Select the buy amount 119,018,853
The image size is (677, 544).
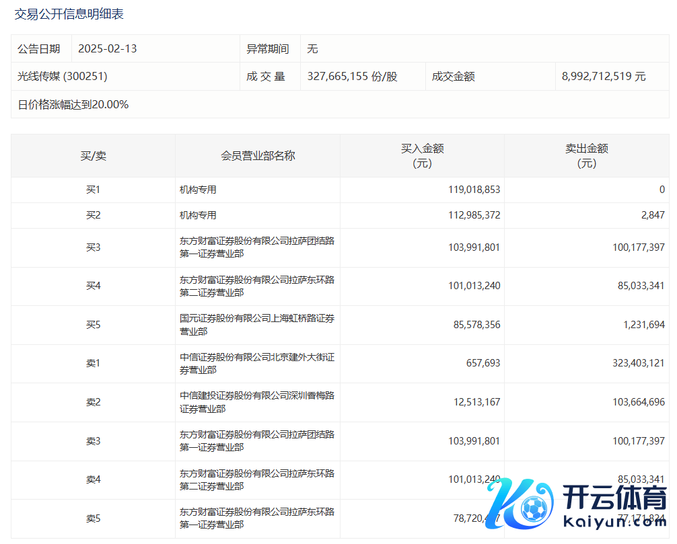[x=474, y=190]
